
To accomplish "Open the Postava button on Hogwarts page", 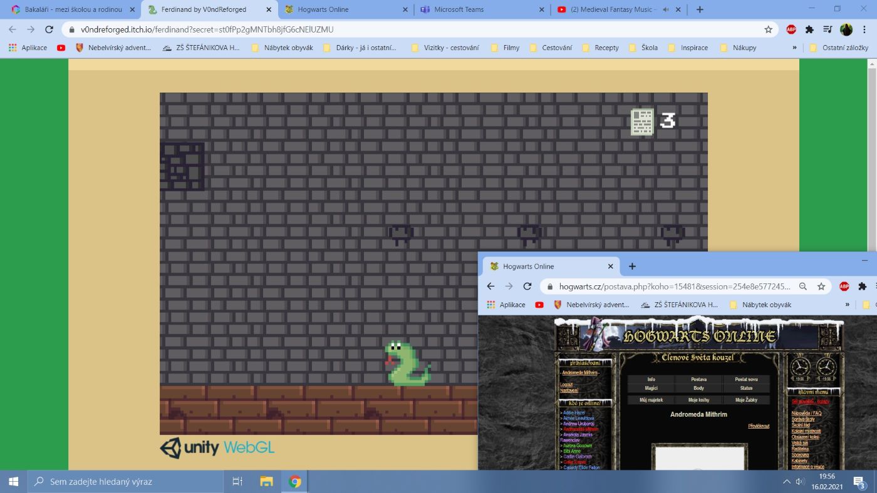I will [x=698, y=380].
